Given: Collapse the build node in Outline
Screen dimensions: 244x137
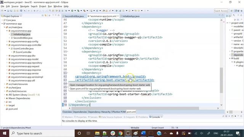Looking at the screenshot, I should click(x=230, y=58).
